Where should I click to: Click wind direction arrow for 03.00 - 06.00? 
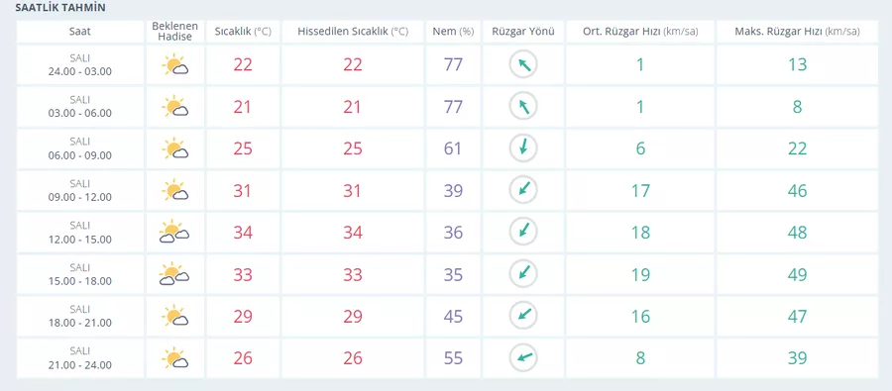pyautogui.click(x=523, y=106)
